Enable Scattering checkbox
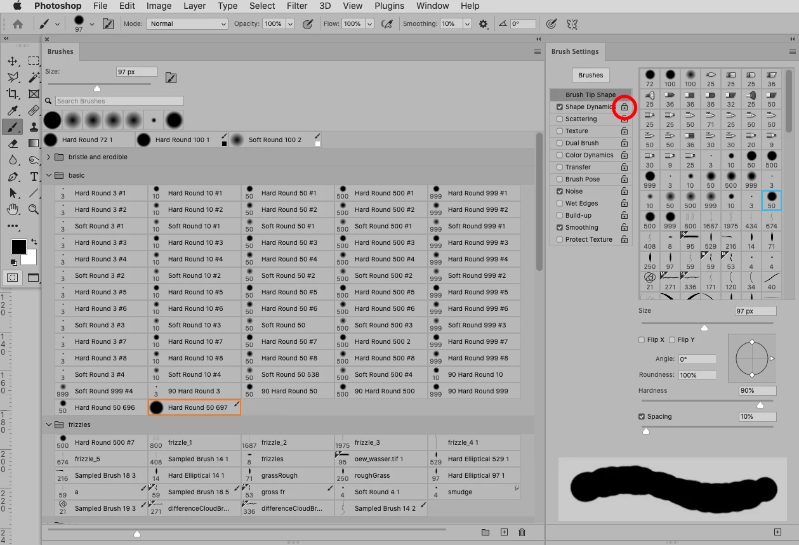The height and width of the screenshot is (545, 799). point(559,119)
